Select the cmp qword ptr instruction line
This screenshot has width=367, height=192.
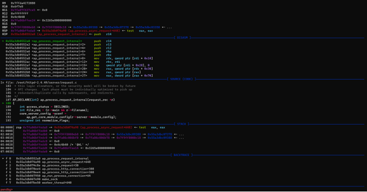click(x=78, y=65)
